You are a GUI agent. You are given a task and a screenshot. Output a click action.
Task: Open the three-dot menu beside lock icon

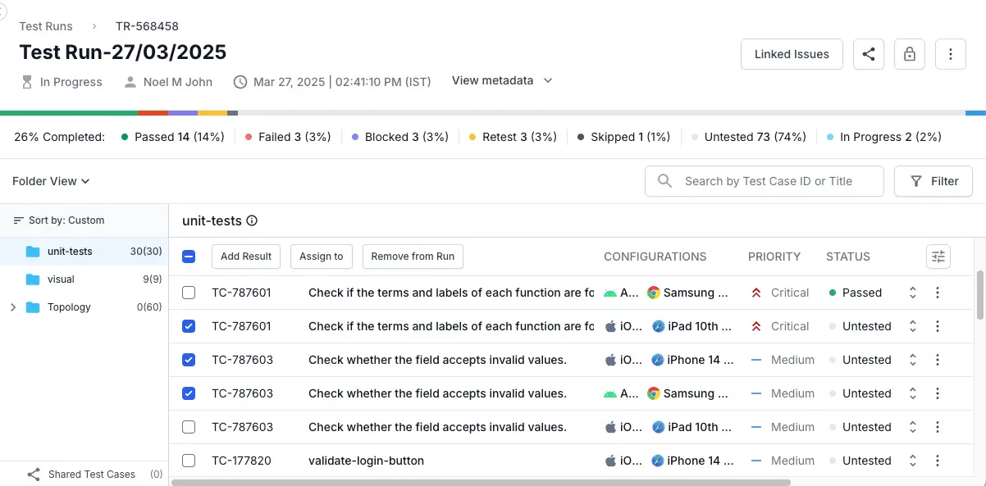pyautogui.click(x=950, y=55)
